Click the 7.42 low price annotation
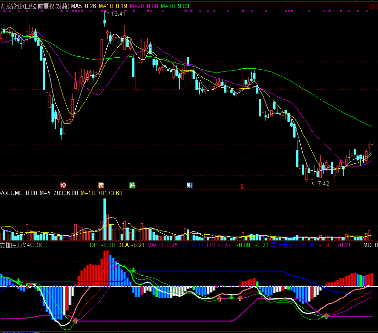Screen dimensions: 378x333 324,184
